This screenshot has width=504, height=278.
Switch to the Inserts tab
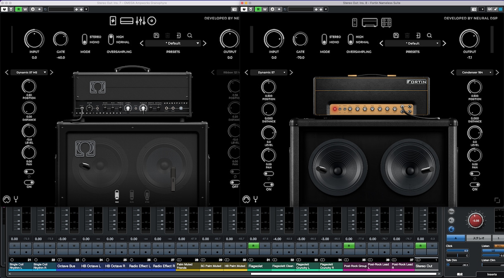click(x=492, y=274)
